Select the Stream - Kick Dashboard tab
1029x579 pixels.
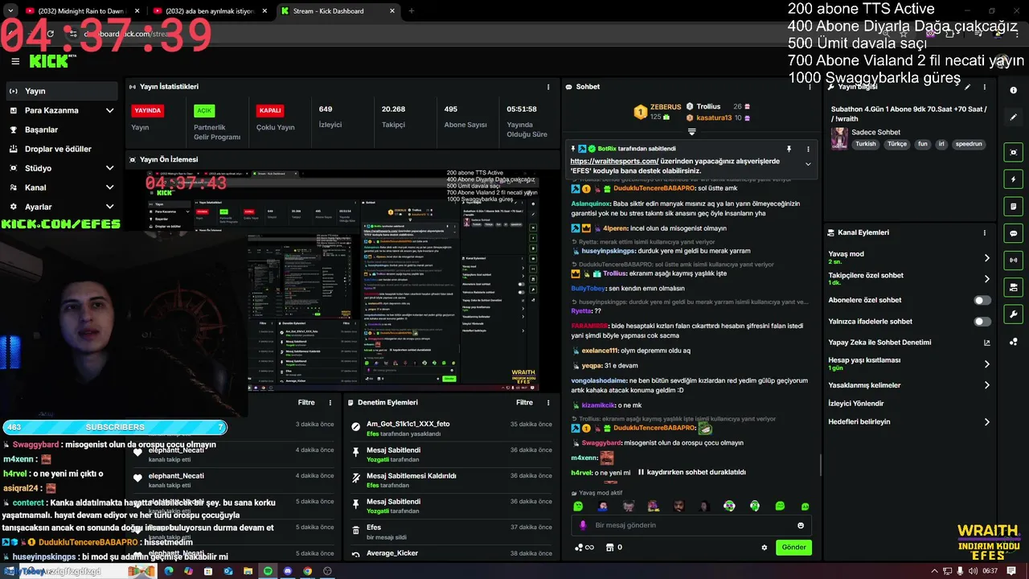pyautogui.click(x=338, y=11)
